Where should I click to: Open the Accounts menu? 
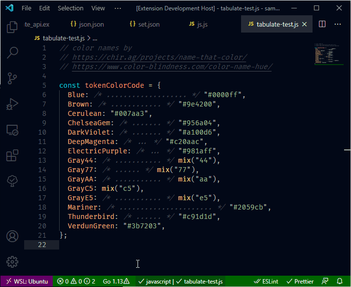coord(12,236)
